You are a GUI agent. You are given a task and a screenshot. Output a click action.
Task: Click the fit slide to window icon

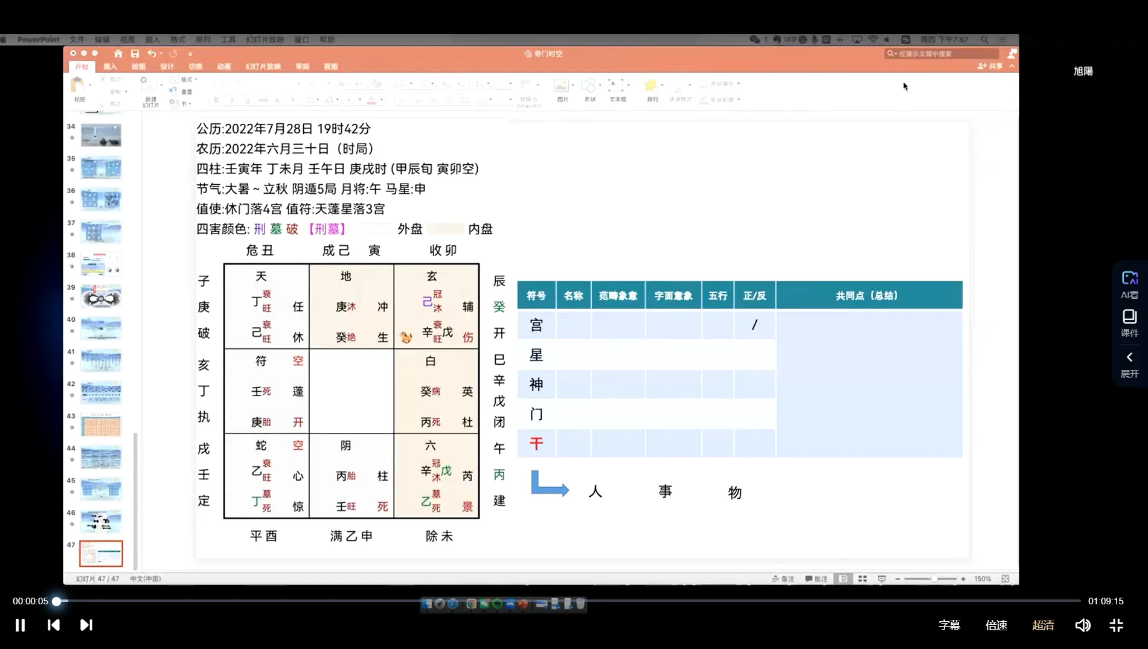click(x=1005, y=579)
